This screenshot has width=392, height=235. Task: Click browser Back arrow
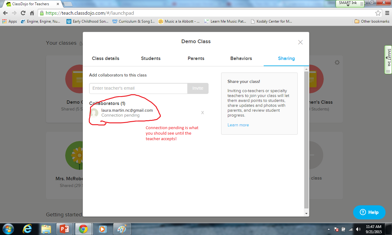pos(5,13)
